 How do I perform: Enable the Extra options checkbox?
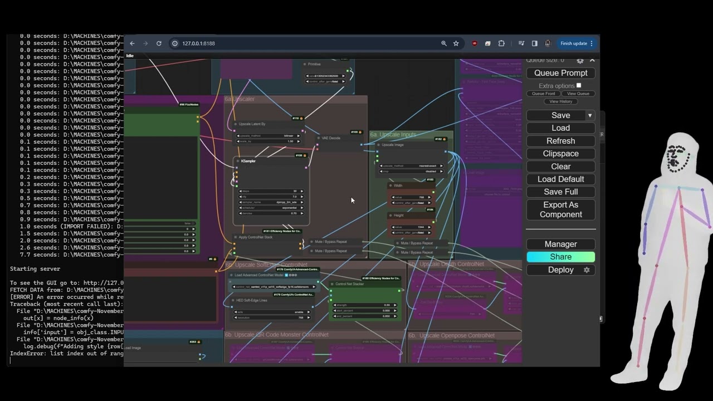(579, 85)
